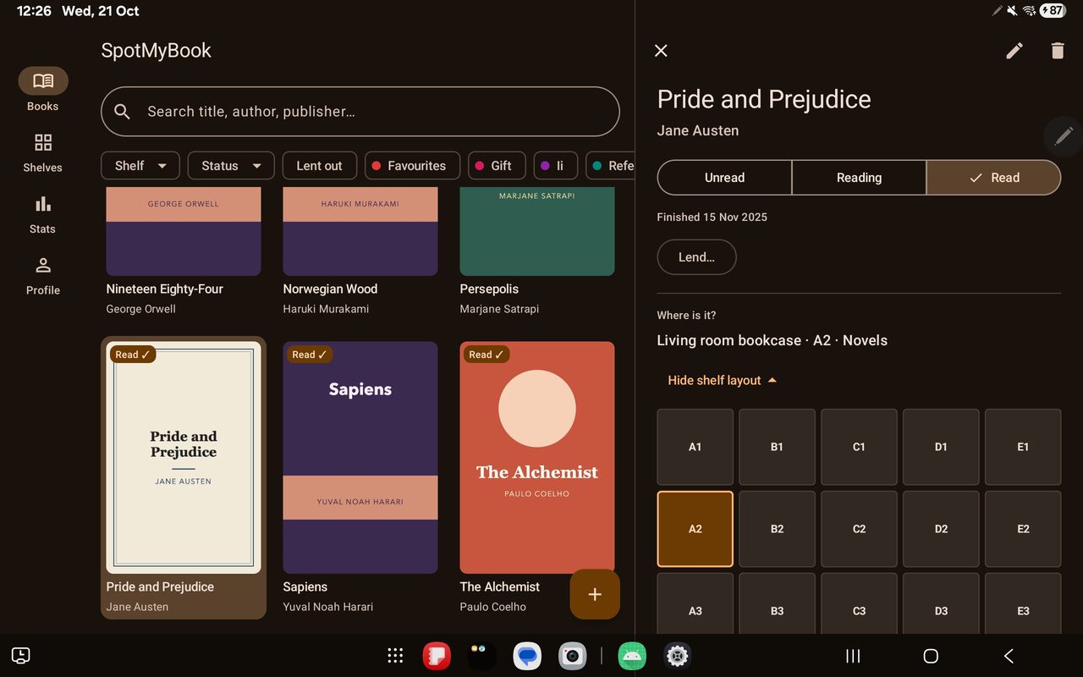
Task: Open the app drawer grid icon
Action: tap(395, 656)
